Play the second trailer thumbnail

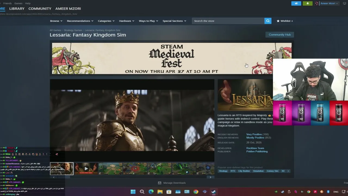point(86,169)
